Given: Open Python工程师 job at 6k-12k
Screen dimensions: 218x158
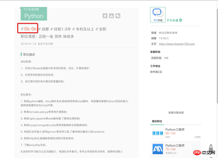Looking at the screenshot, I should point(175,130).
